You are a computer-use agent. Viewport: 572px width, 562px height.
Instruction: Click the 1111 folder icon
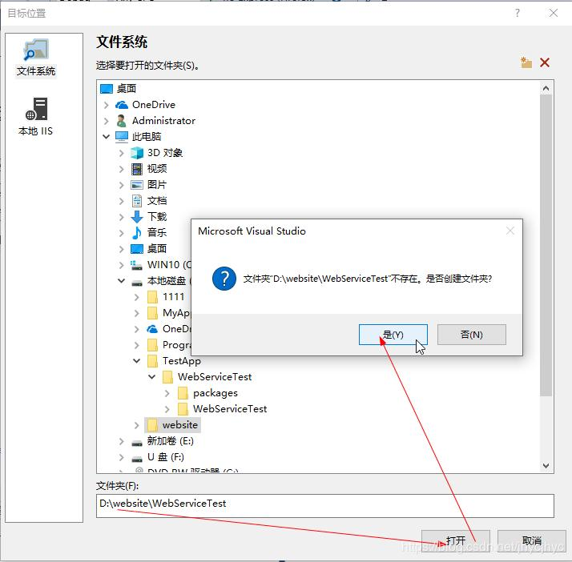point(152,297)
